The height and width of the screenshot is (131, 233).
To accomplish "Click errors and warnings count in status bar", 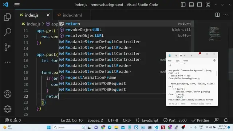I will pos(13,120).
